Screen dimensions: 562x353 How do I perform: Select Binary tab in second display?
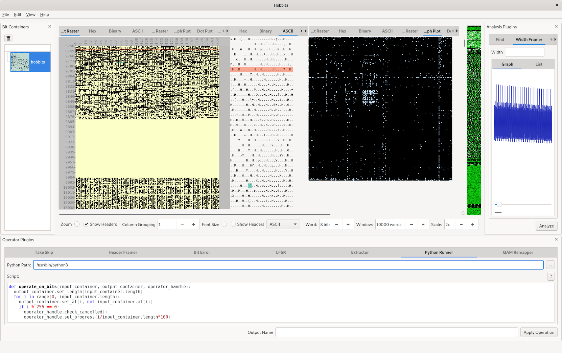[x=265, y=31]
